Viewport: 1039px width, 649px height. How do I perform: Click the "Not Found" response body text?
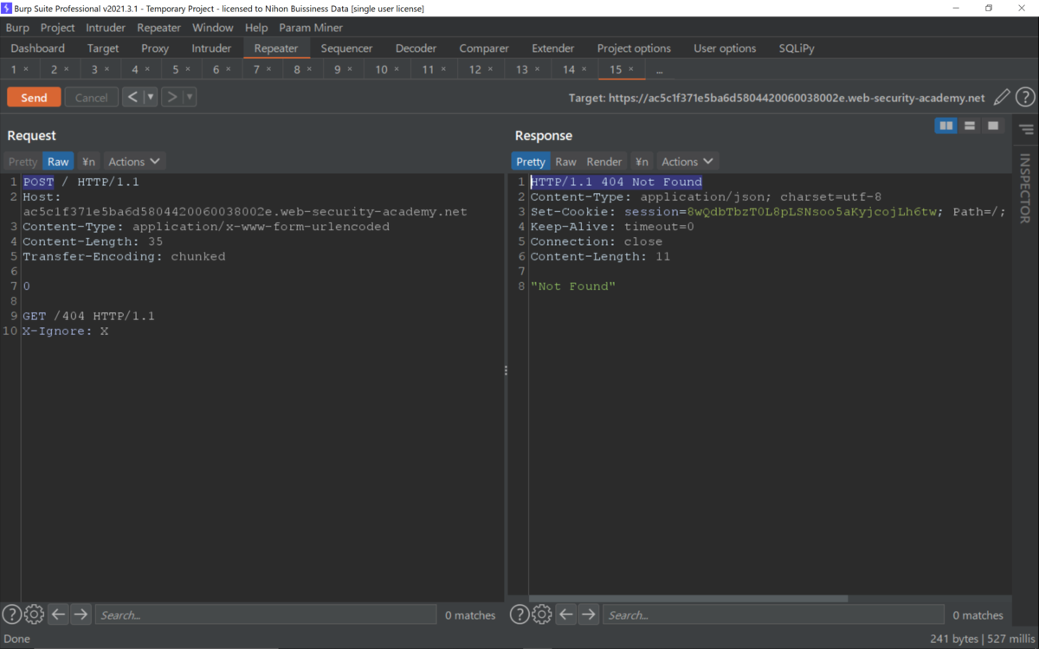point(572,286)
